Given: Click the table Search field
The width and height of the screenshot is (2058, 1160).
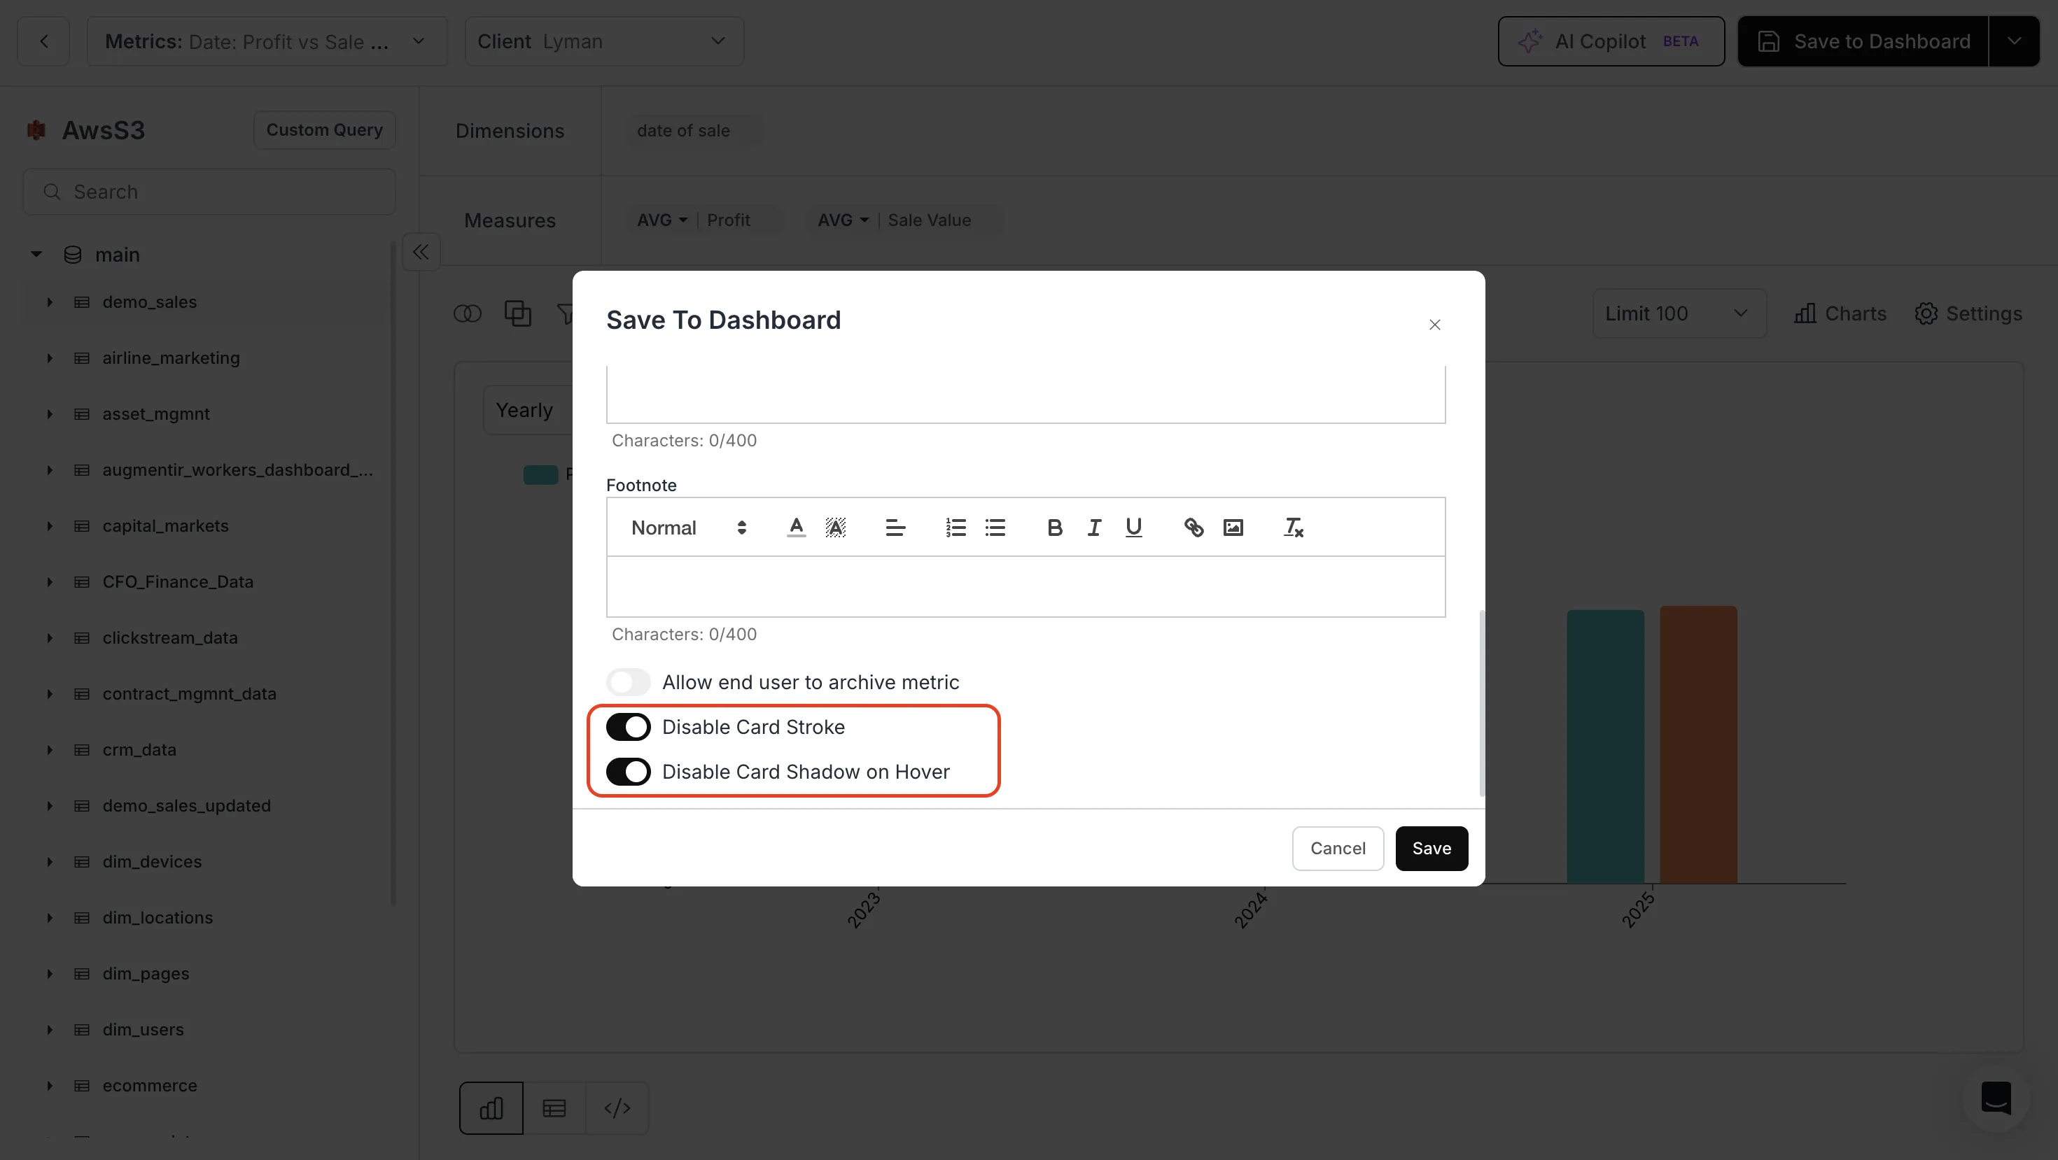Looking at the screenshot, I should pyautogui.click(x=209, y=192).
